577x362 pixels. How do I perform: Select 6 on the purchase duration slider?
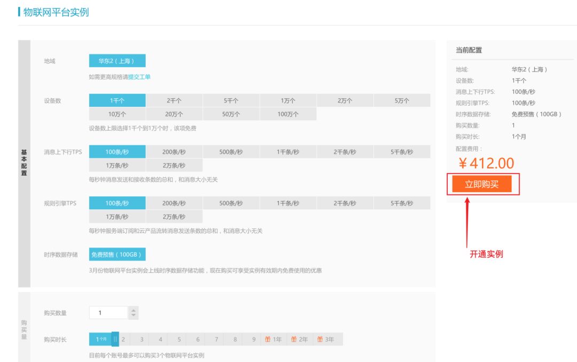tap(197, 339)
